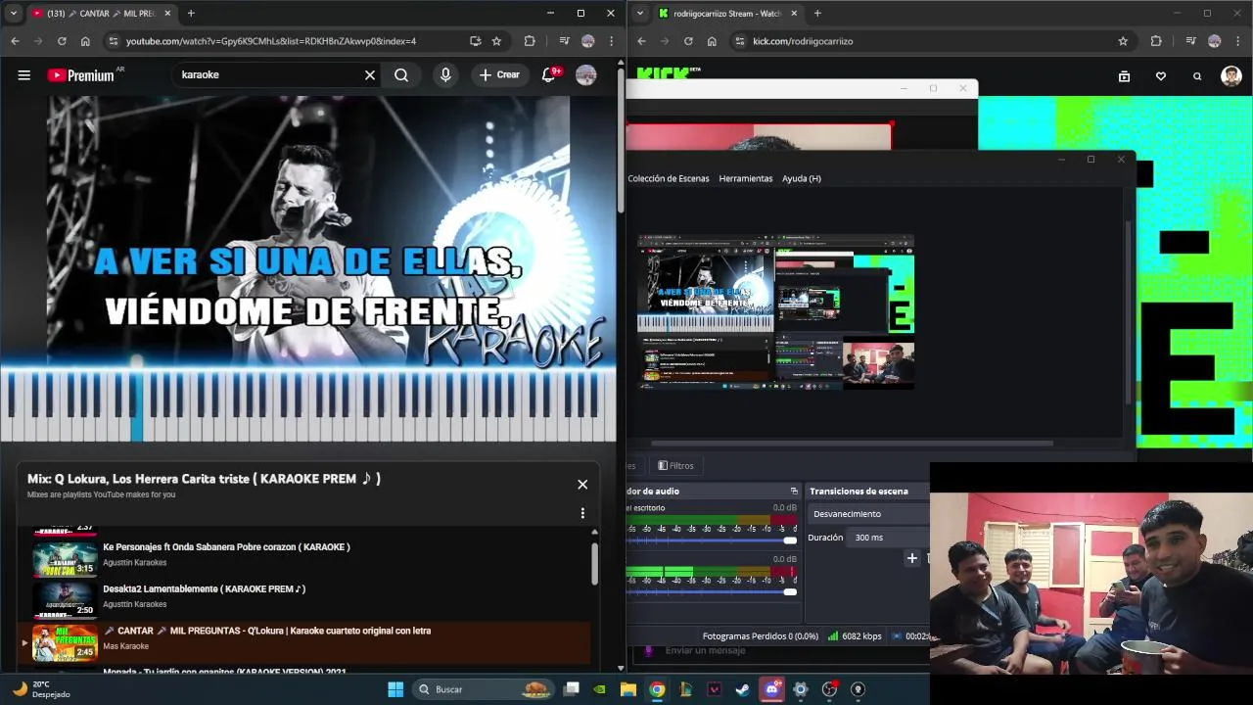Open File Explorer from taskbar
Viewport: 1253px width, 705px height.
pyautogui.click(x=628, y=689)
